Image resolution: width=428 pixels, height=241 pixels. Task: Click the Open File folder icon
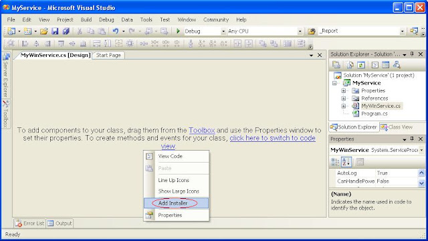[43, 31]
